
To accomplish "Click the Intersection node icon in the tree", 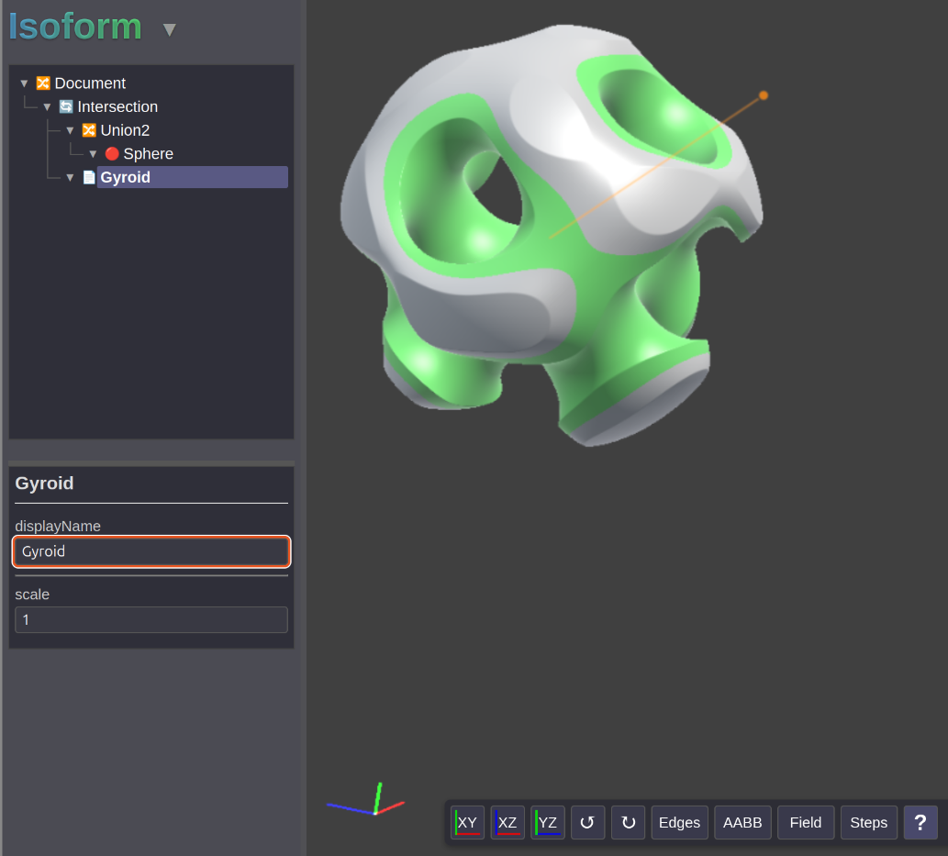I will pyautogui.click(x=66, y=107).
